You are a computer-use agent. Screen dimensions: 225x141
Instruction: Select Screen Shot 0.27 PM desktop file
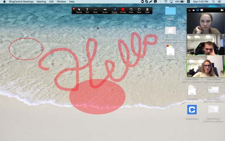pyautogui.click(x=213, y=114)
